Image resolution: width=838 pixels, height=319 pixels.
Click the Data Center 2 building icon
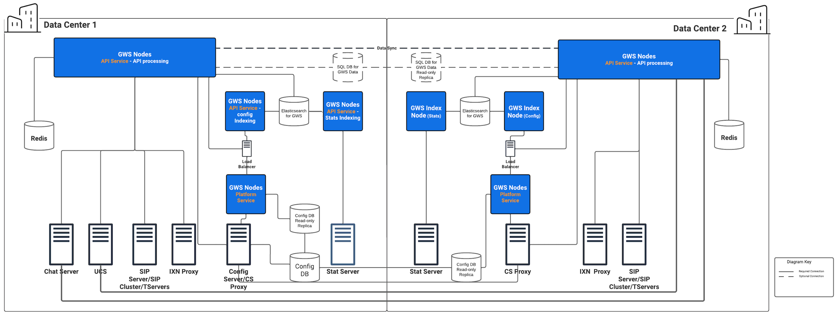(x=753, y=20)
